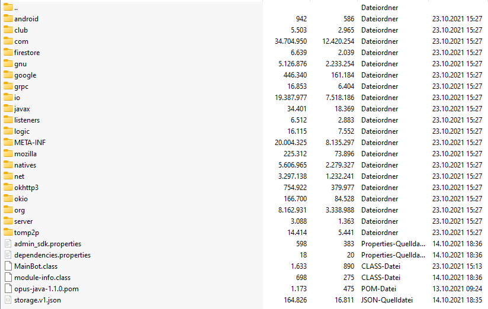Select the server folder entry
This screenshot has height=309, width=488.
click(x=23, y=221)
